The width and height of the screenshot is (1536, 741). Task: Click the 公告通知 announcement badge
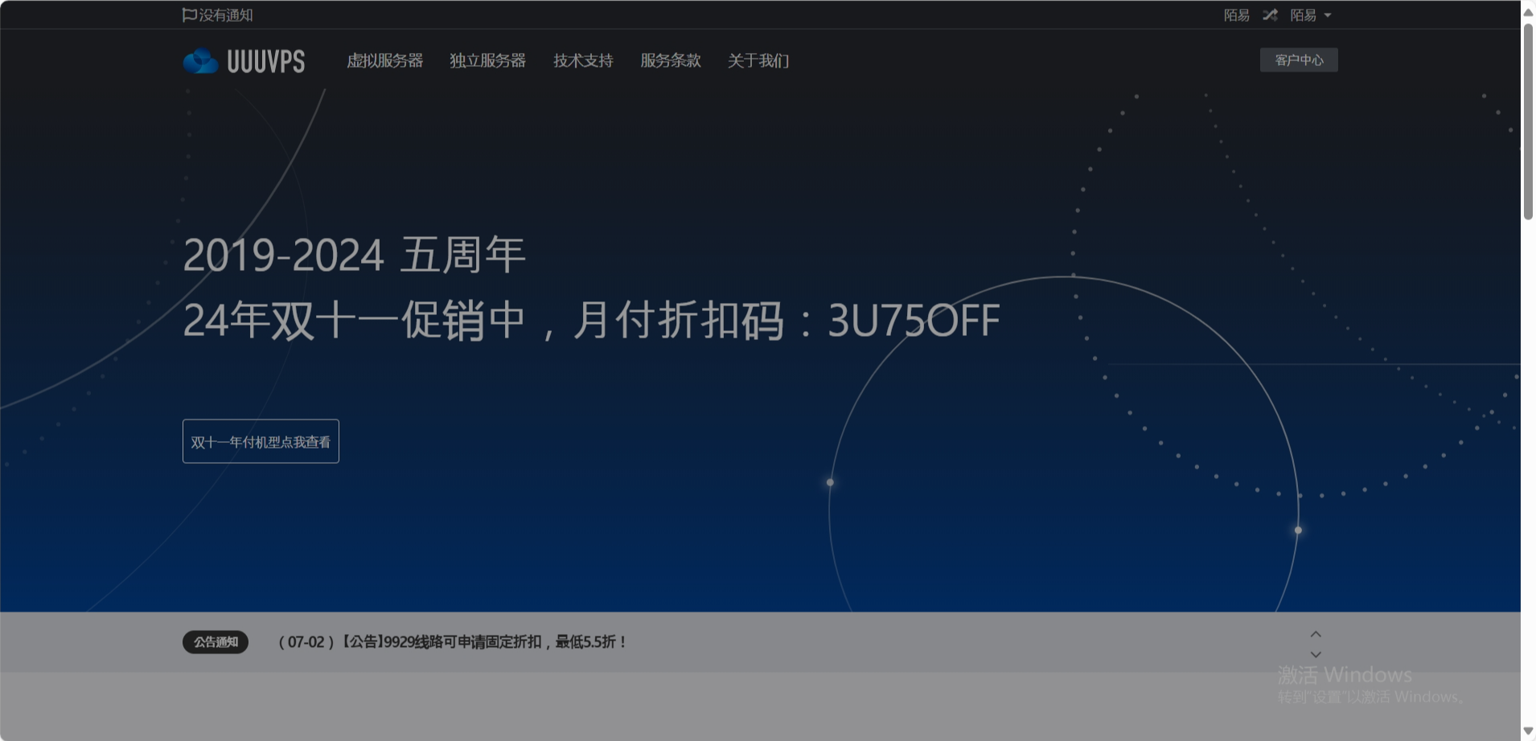pyautogui.click(x=215, y=641)
